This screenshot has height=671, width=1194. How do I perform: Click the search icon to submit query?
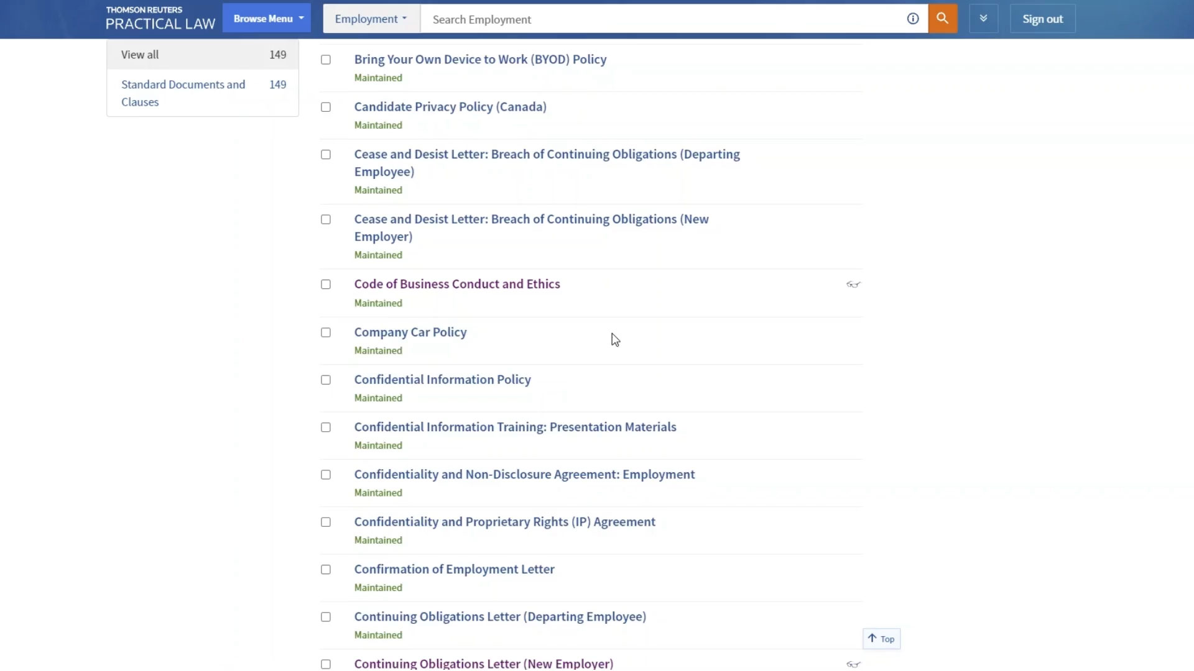pos(943,18)
